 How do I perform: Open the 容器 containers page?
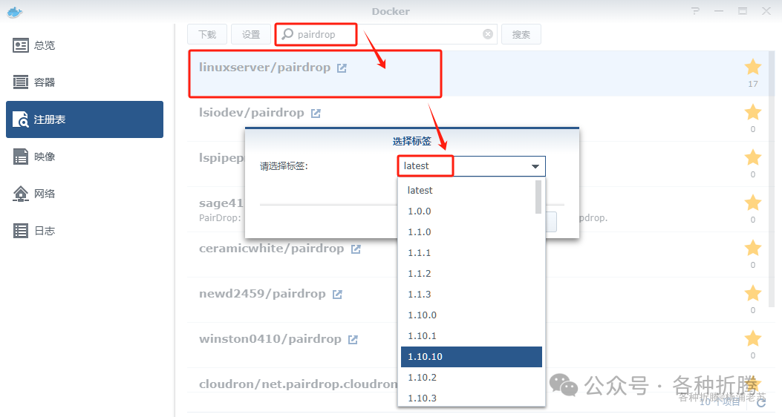tap(84, 82)
